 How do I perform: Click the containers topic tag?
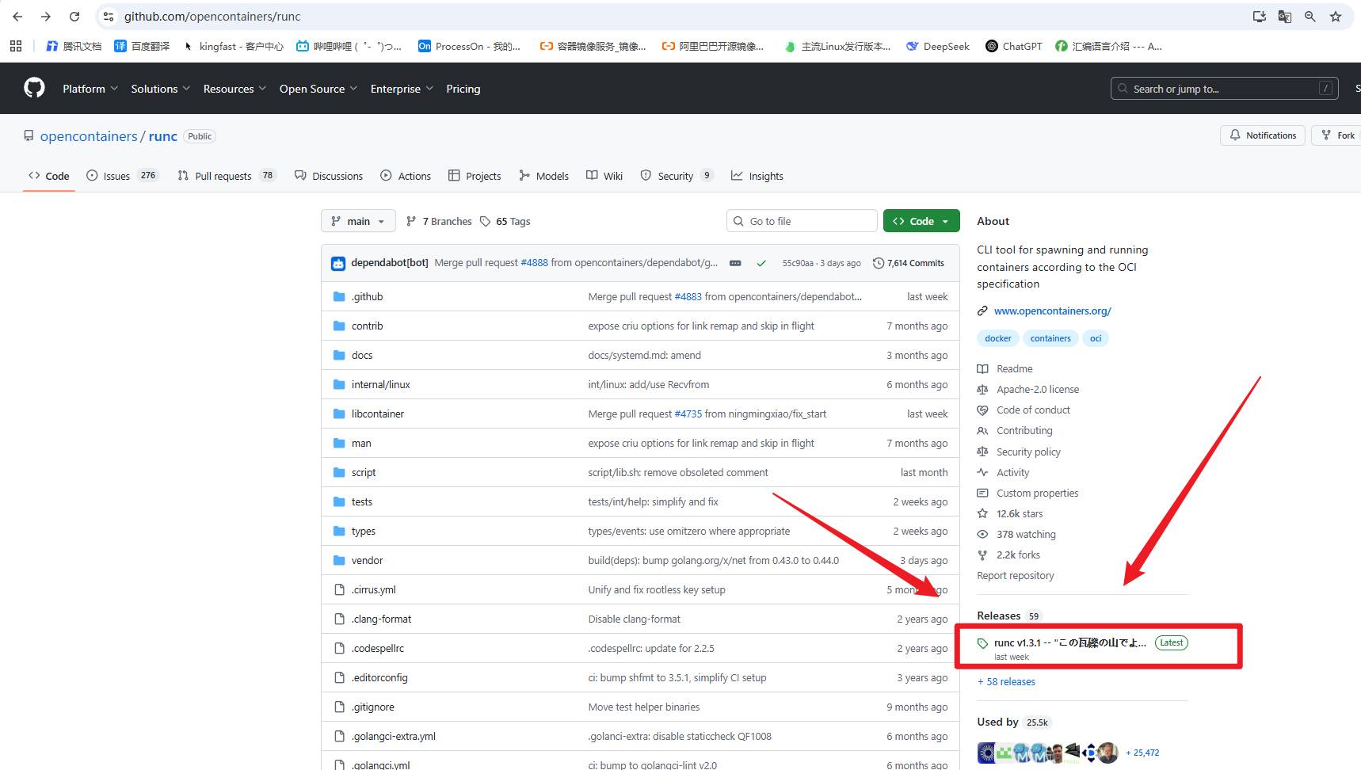1050,338
